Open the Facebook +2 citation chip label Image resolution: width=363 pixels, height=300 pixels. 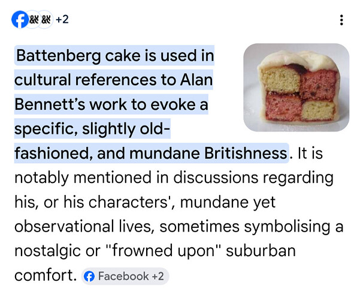131,277
